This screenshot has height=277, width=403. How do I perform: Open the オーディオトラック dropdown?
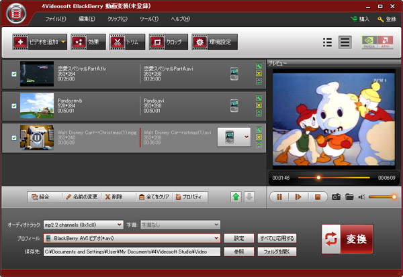pos(83,225)
